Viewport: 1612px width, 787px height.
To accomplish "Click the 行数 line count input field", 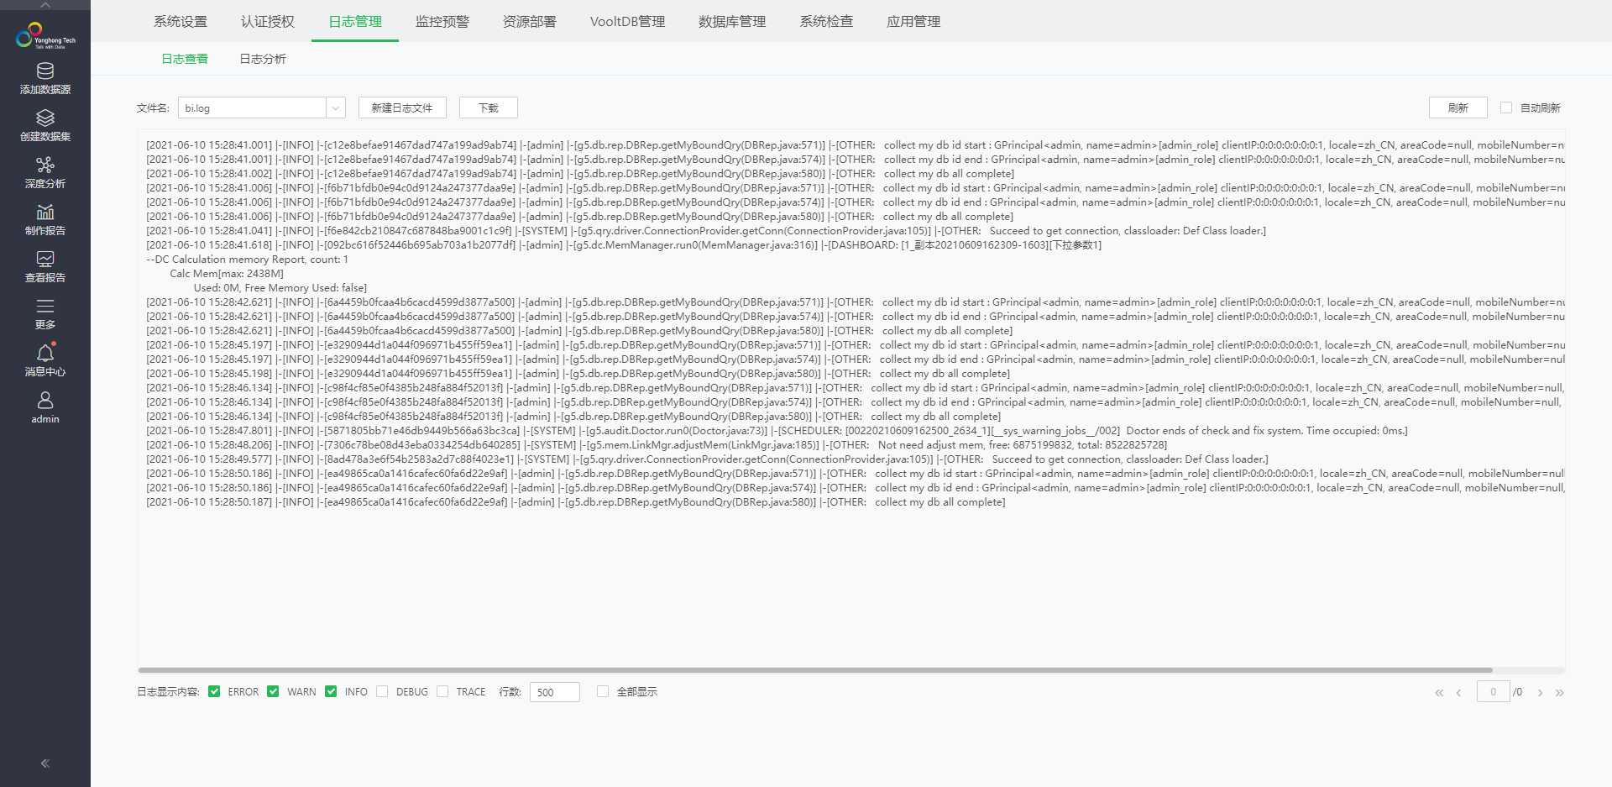I will tap(553, 691).
